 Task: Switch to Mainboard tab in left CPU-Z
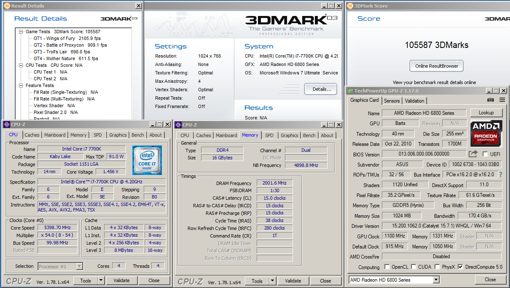tap(55, 135)
